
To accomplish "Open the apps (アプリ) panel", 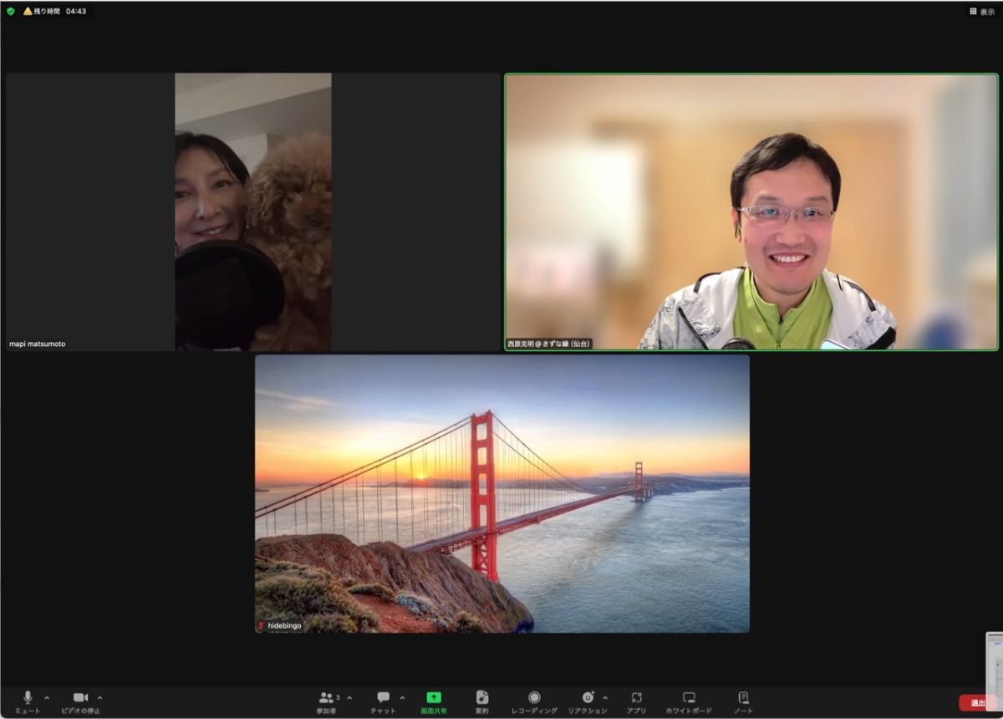I will (x=636, y=701).
